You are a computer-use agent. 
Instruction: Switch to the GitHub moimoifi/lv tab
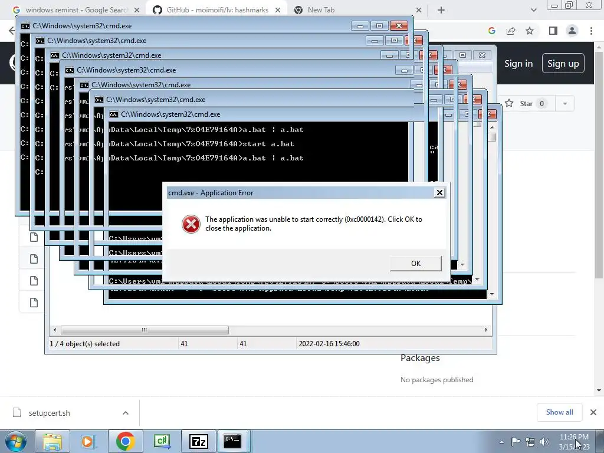[x=217, y=10]
